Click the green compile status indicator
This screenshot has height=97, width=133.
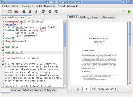pos(129,11)
